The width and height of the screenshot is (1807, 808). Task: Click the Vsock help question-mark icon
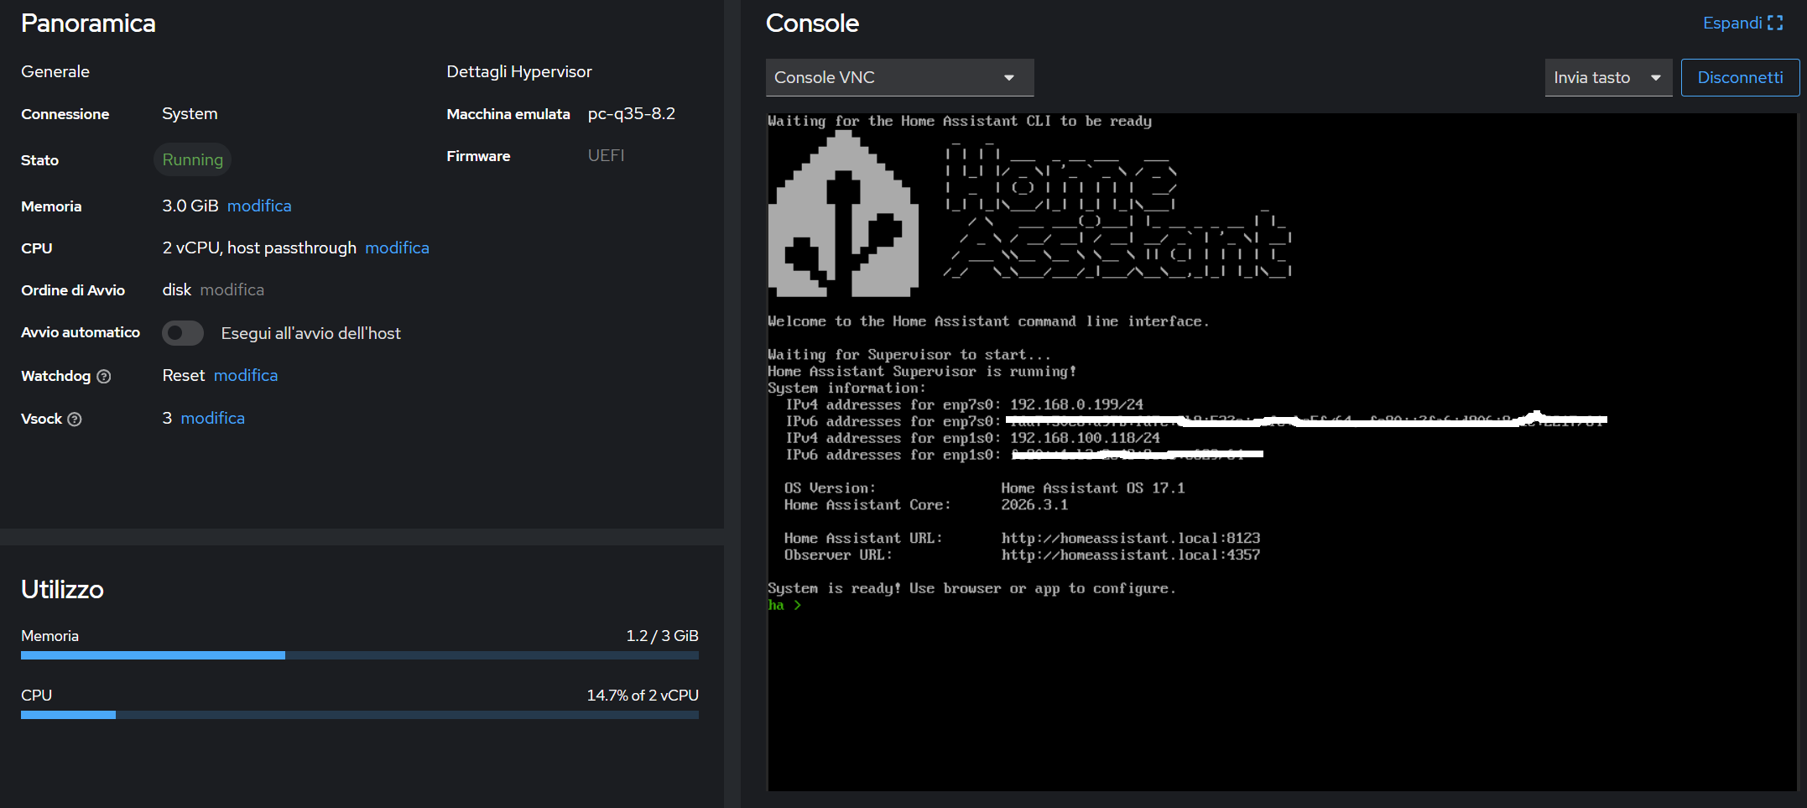75,420
